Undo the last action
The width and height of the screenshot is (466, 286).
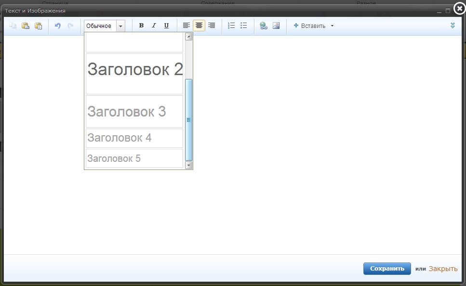tap(58, 26)
